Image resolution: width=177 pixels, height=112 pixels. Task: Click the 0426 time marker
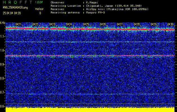103,24
